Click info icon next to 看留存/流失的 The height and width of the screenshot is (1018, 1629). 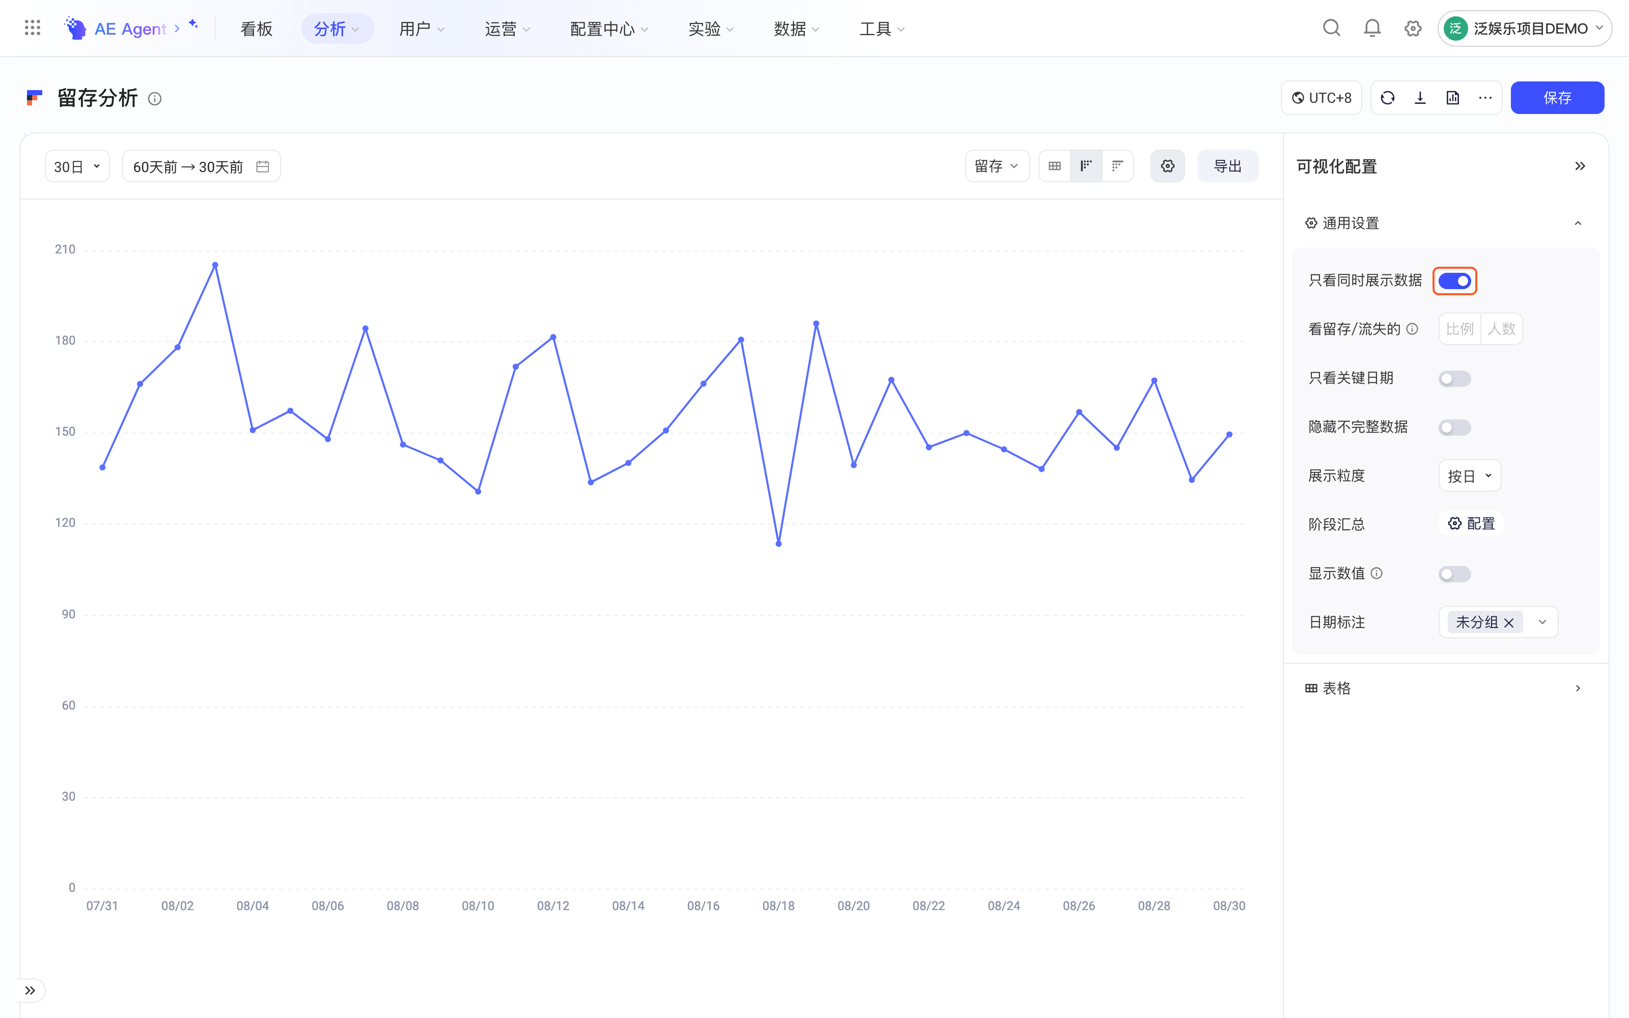click(1412, 329)
